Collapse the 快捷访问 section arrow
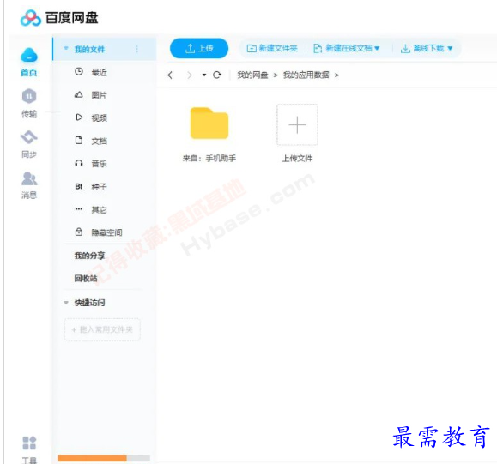 click(66, 303)
